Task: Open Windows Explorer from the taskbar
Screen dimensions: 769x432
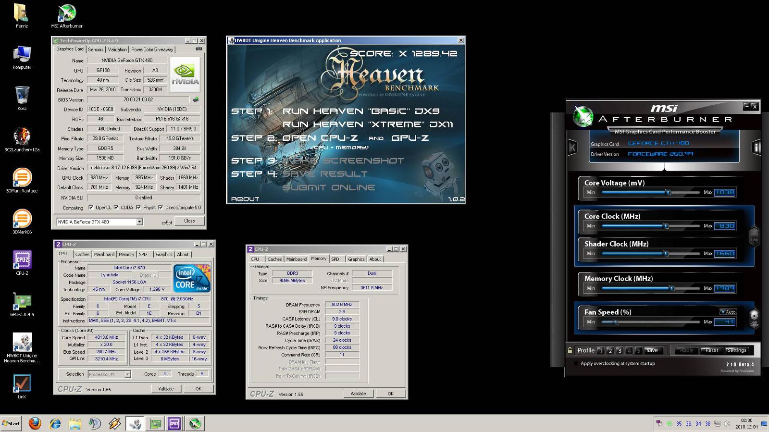Action: click(x=74, y=423)
